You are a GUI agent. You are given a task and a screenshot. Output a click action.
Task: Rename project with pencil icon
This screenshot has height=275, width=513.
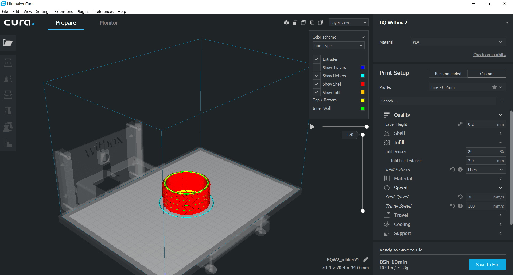point(366,259)
